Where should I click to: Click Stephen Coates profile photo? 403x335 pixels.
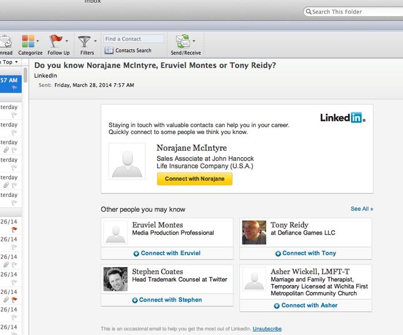pyautogui.click(x=115, y=279)
